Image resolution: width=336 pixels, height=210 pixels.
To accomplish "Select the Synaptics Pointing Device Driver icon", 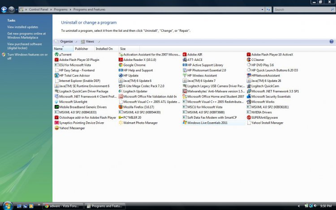I will pos(56,123).
